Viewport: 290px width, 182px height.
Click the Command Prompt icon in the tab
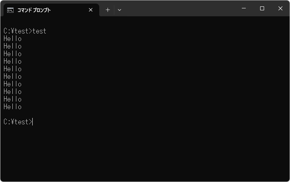tap(10, 10)
